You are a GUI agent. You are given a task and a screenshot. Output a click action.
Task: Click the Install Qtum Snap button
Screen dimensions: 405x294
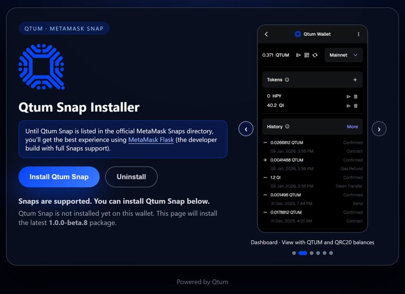pyautogui.click(x=59, y=177)
